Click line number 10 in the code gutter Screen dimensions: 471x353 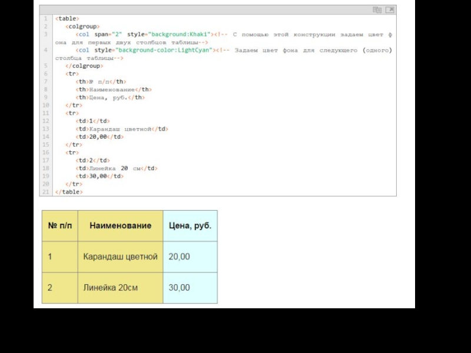click(x=46, y=105)
